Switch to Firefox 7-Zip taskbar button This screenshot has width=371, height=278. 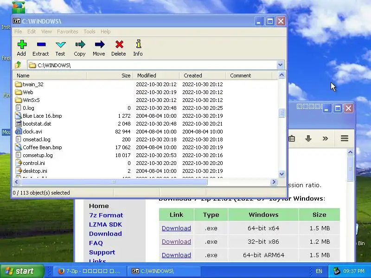click(89, 271)
